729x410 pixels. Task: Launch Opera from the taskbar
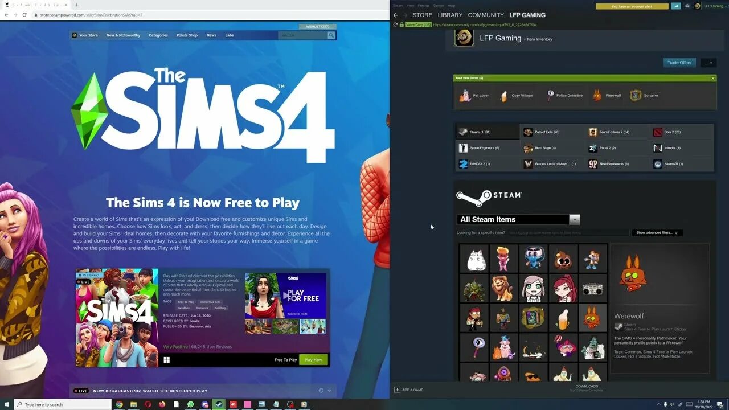coord(148,404)
